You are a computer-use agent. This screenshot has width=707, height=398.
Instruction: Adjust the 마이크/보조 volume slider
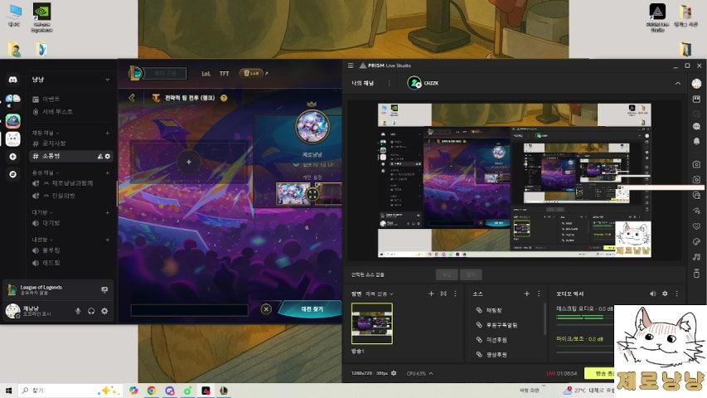pyautogui.click(x=585, y=352)
